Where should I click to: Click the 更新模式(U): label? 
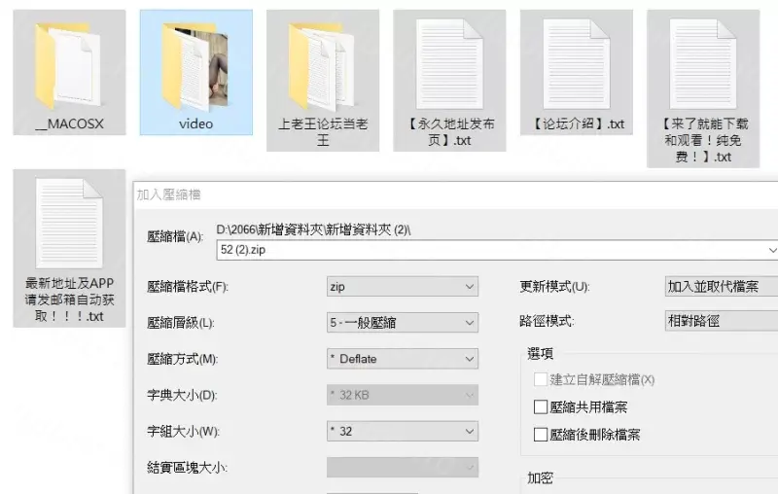[554, 287]
